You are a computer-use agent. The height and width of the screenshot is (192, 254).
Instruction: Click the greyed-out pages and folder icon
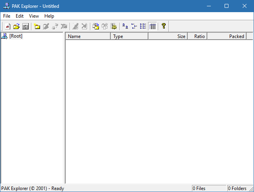click(105, 26)
